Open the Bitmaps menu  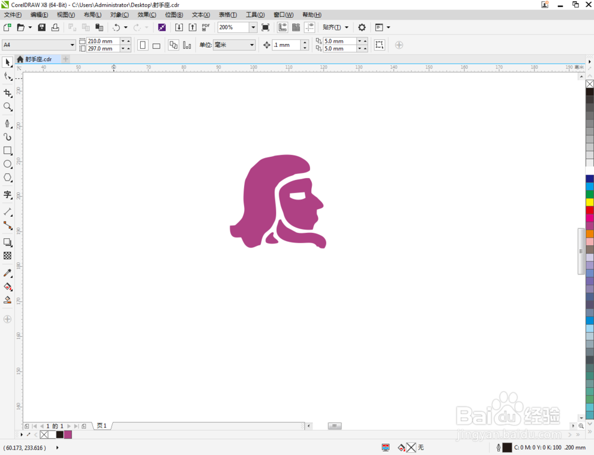pyautogui.click(x=174, y=15)
